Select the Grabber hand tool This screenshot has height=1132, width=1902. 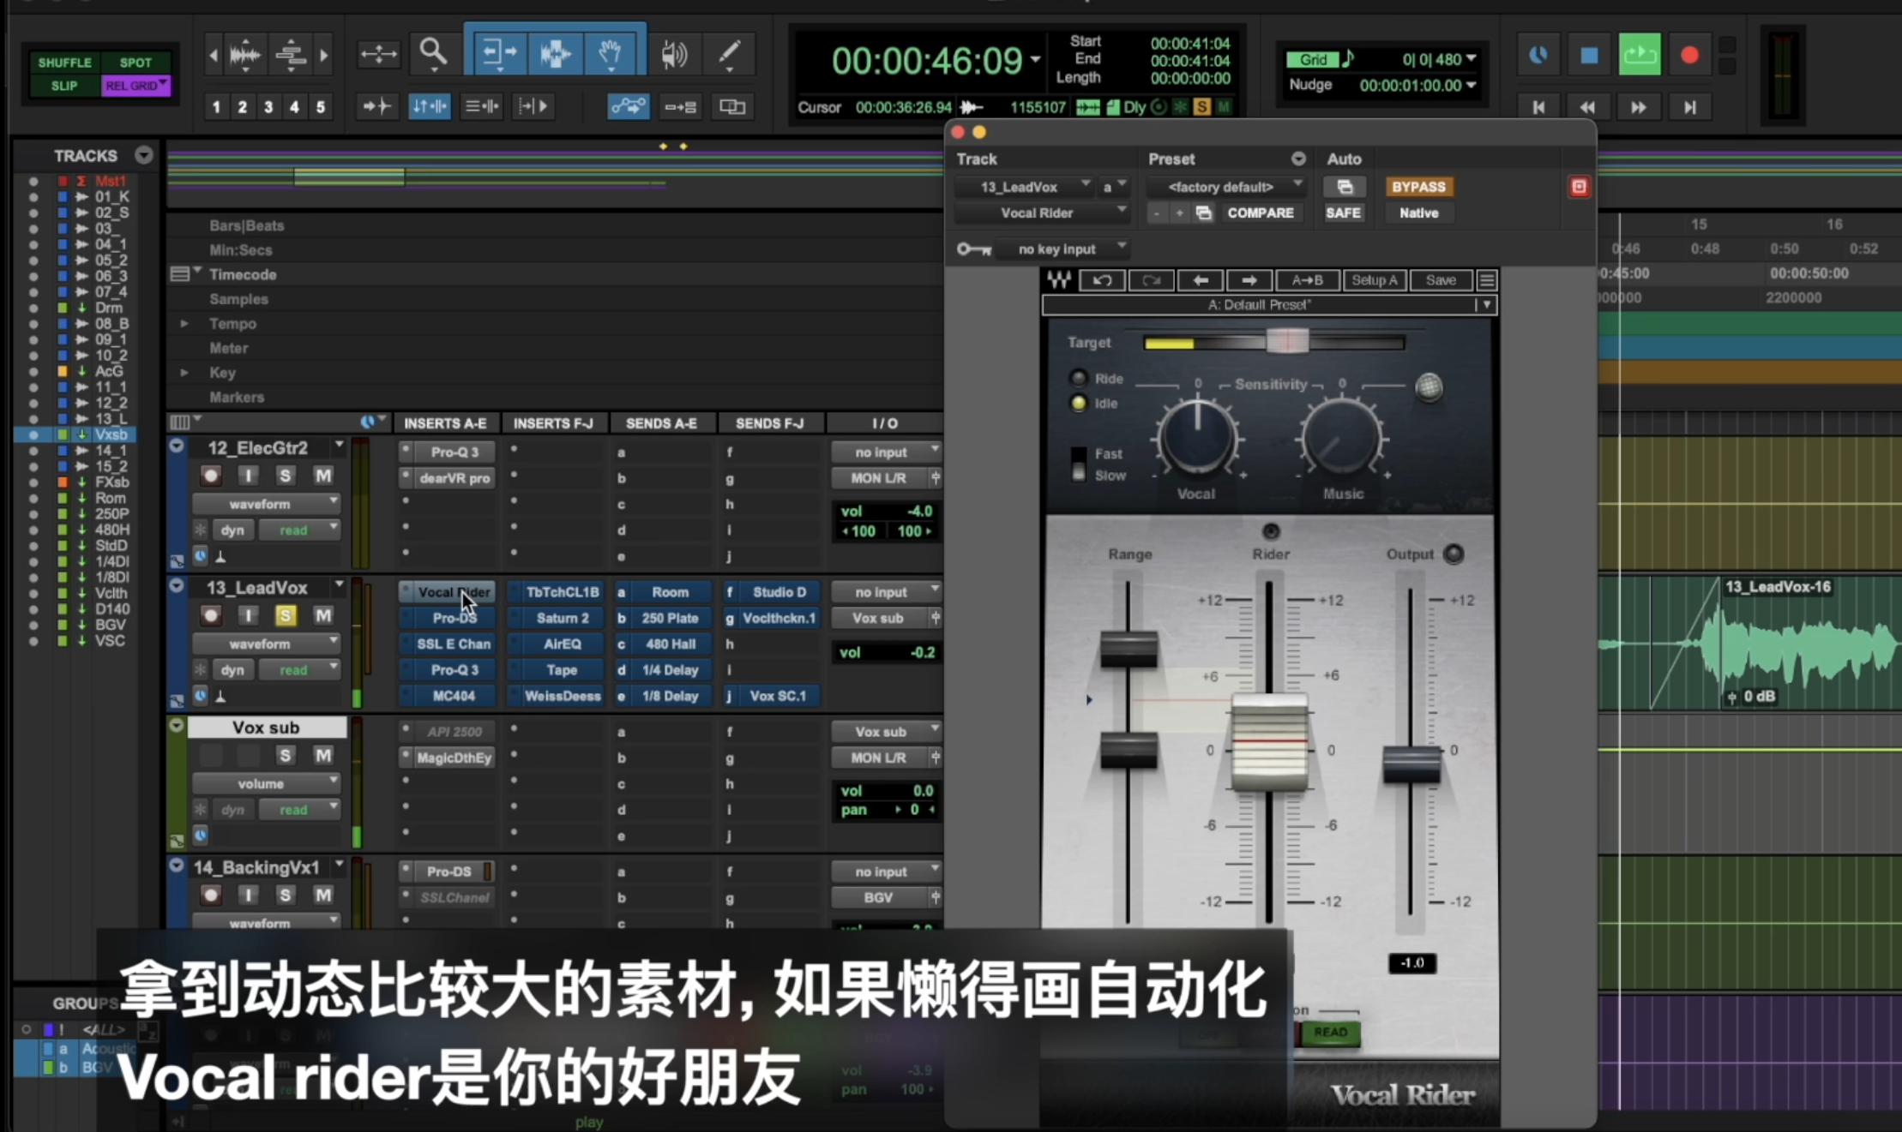tap(610, 54)
